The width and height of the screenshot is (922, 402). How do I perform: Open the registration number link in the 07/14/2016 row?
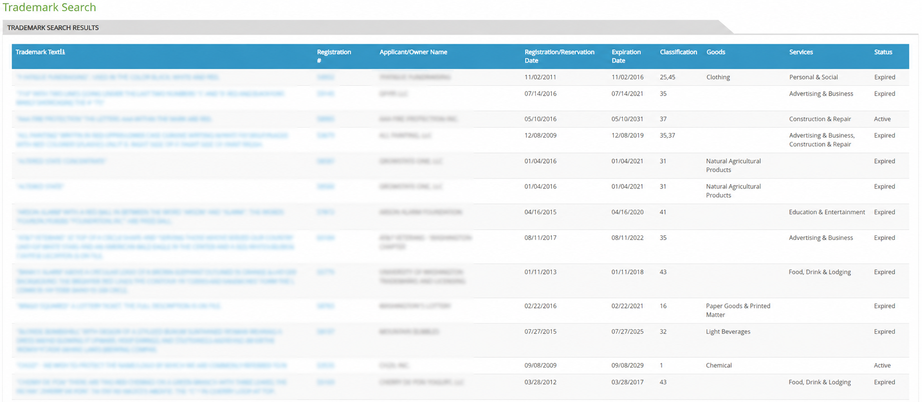tap(326, 94)
